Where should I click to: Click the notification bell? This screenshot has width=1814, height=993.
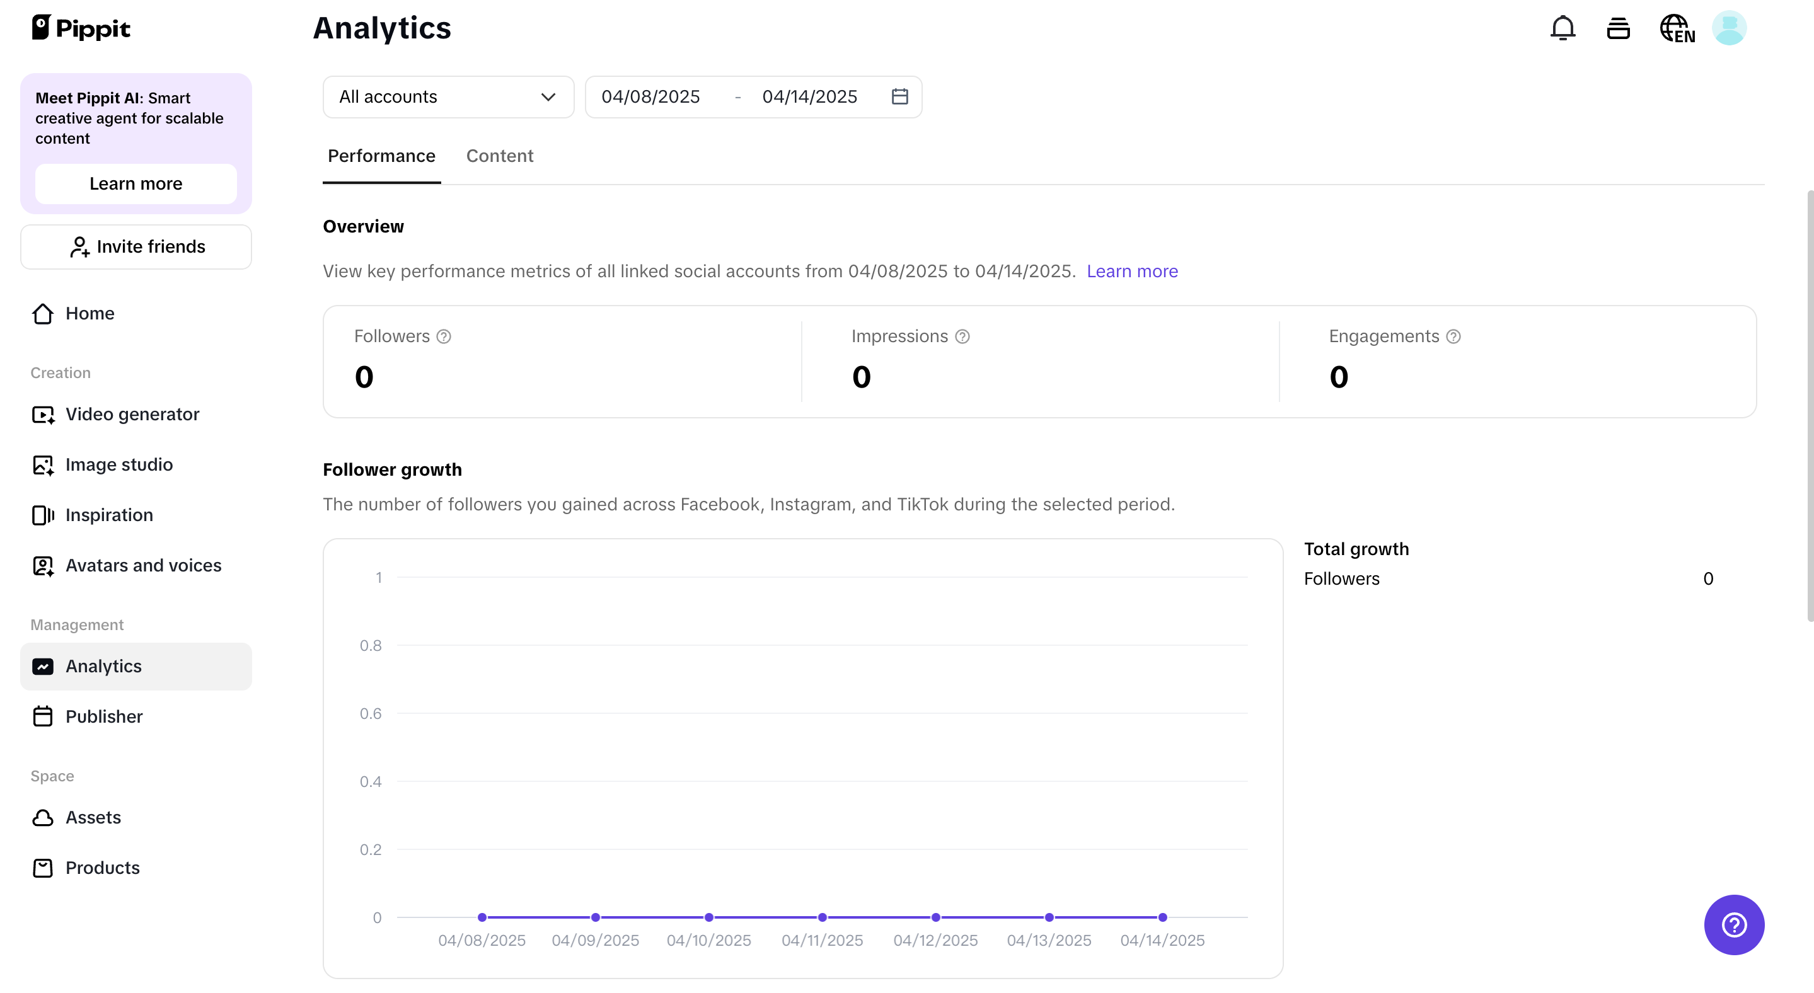pyautogui.click(x=1563, y=28)
